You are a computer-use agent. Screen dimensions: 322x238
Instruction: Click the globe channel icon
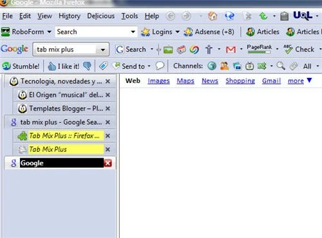point(212,66)
